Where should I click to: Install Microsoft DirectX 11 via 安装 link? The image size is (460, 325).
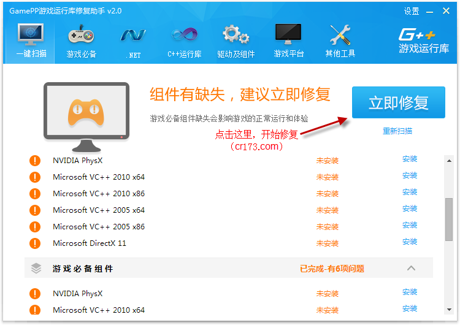click(x=409, y=242)
